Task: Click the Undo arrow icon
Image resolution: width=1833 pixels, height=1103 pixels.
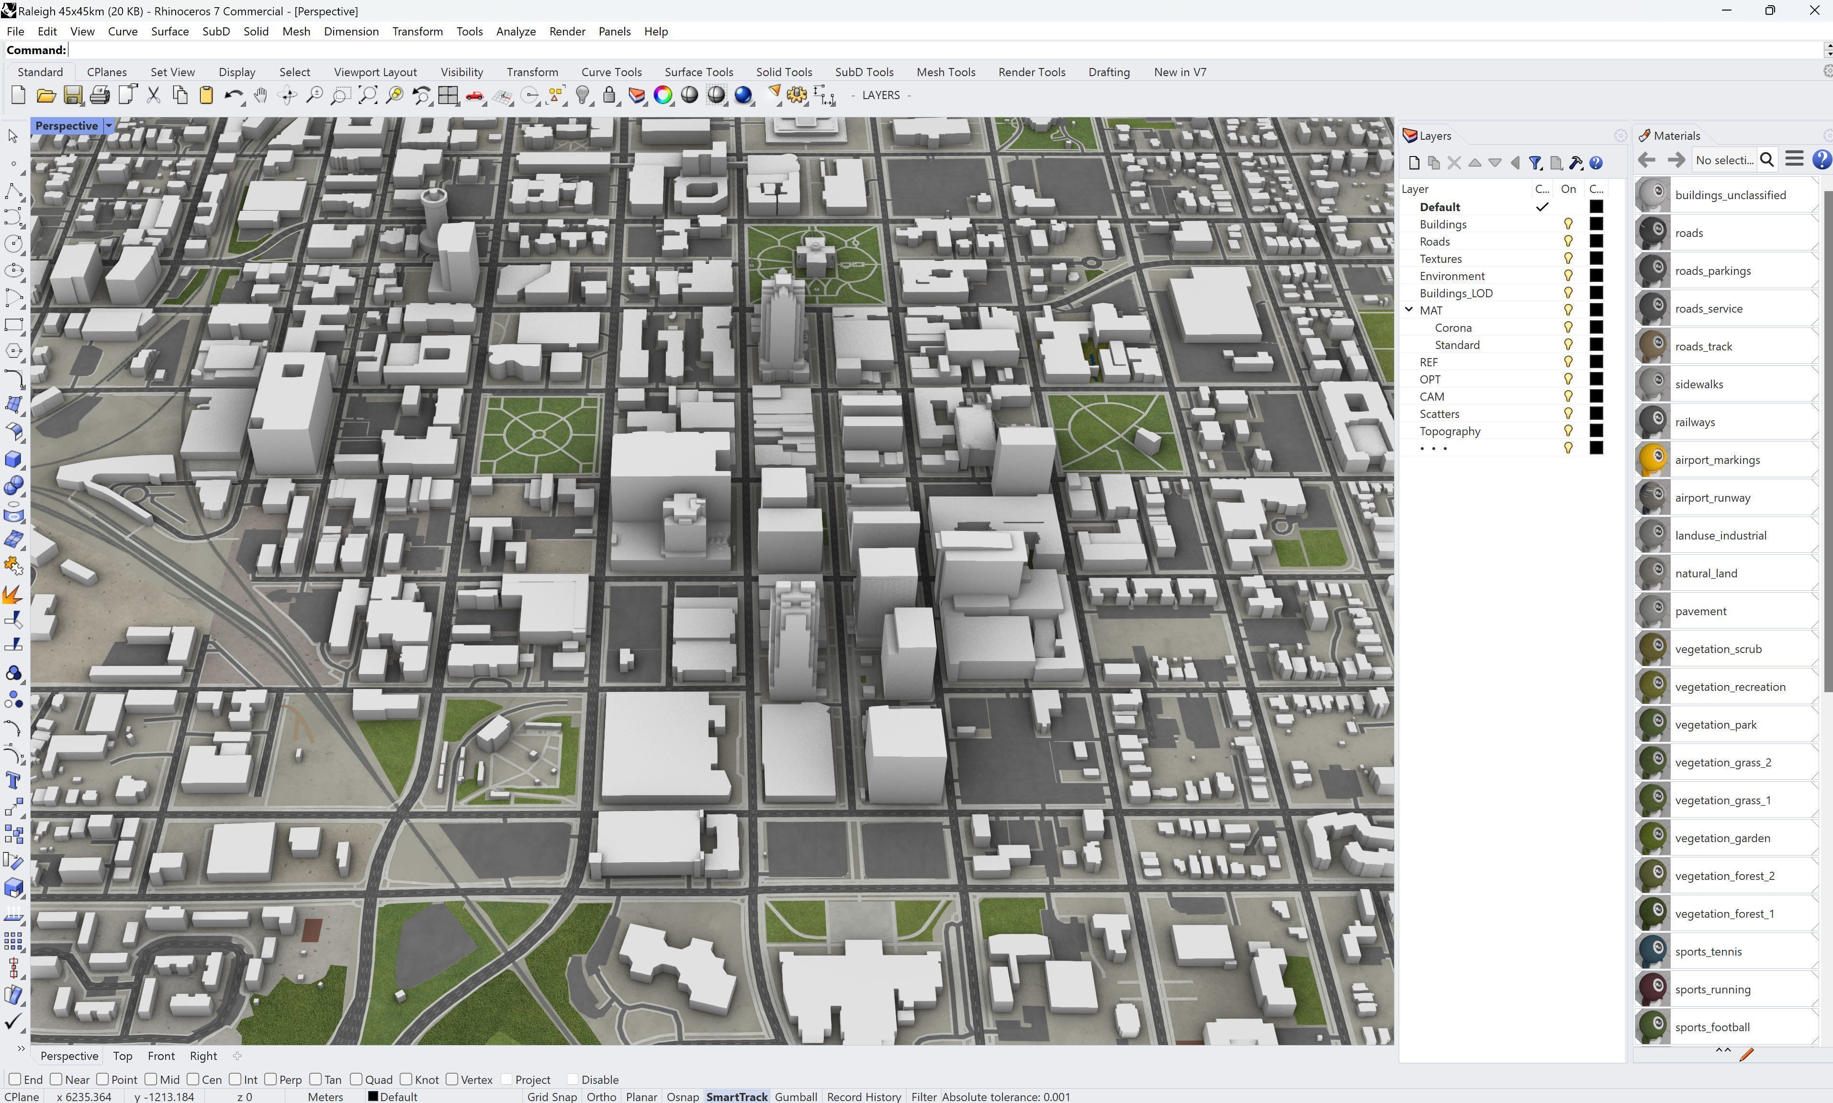Action: pyautogui.click(x=233, y=95)
